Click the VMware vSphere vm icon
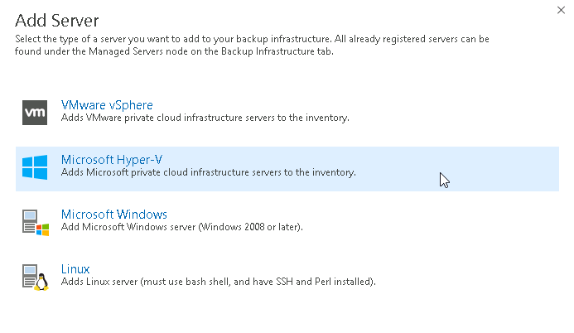 click(x=35, y=113)
